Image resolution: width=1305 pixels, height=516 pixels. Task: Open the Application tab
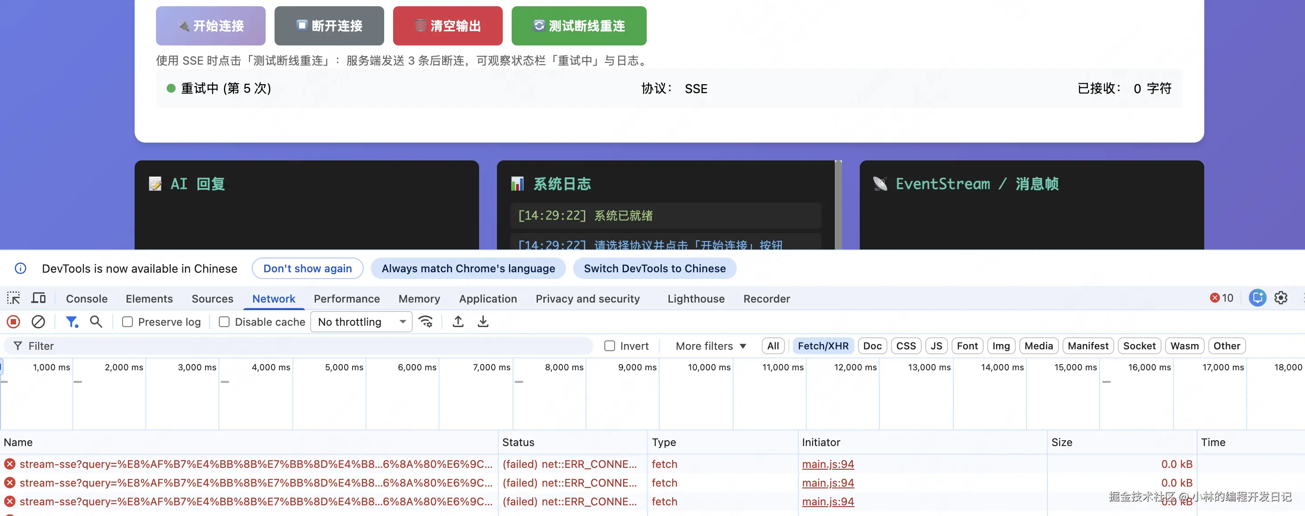coord(488,299)
